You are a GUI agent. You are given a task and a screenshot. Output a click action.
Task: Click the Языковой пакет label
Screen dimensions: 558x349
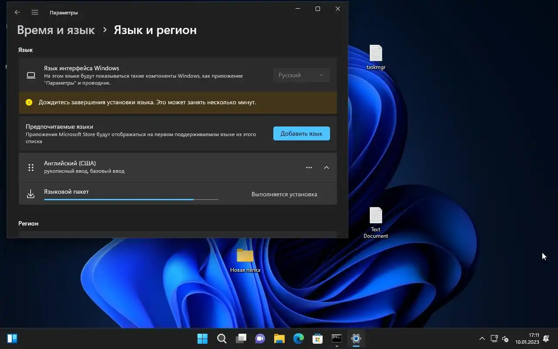(x=66, y=192)
